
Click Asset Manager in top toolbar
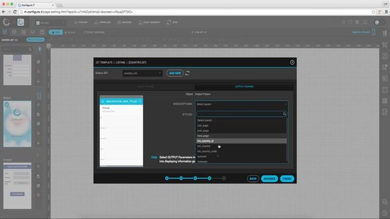coord(149,23)
